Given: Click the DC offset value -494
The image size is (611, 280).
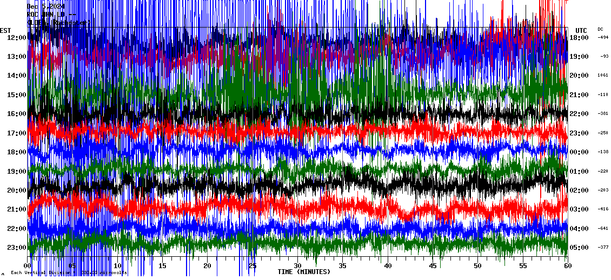Looking at the screenshot, I should 603,38.
